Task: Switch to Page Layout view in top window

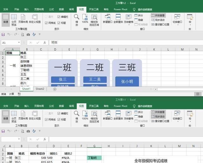Action: [x=23, y=19]
